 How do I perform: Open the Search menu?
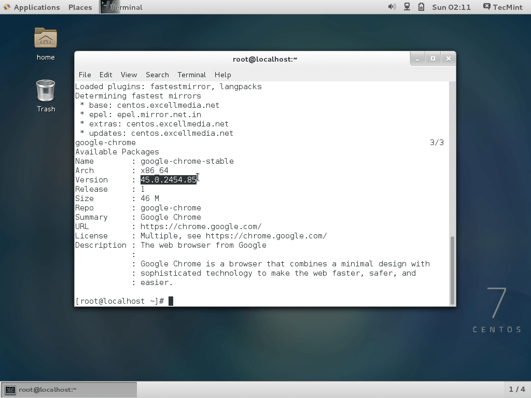tap(157, 75)
